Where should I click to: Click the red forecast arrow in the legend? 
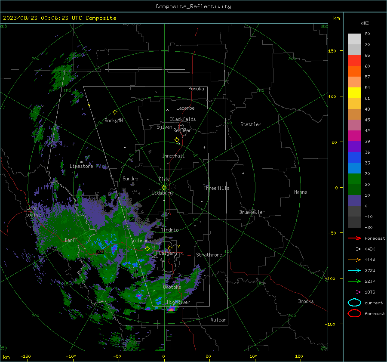coord(354,238)
